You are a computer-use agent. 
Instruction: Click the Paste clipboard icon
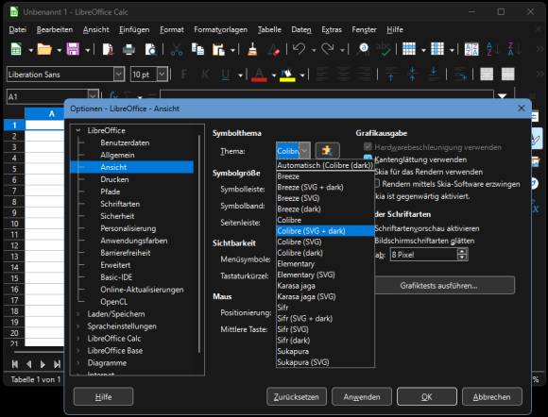click(218, 49)
